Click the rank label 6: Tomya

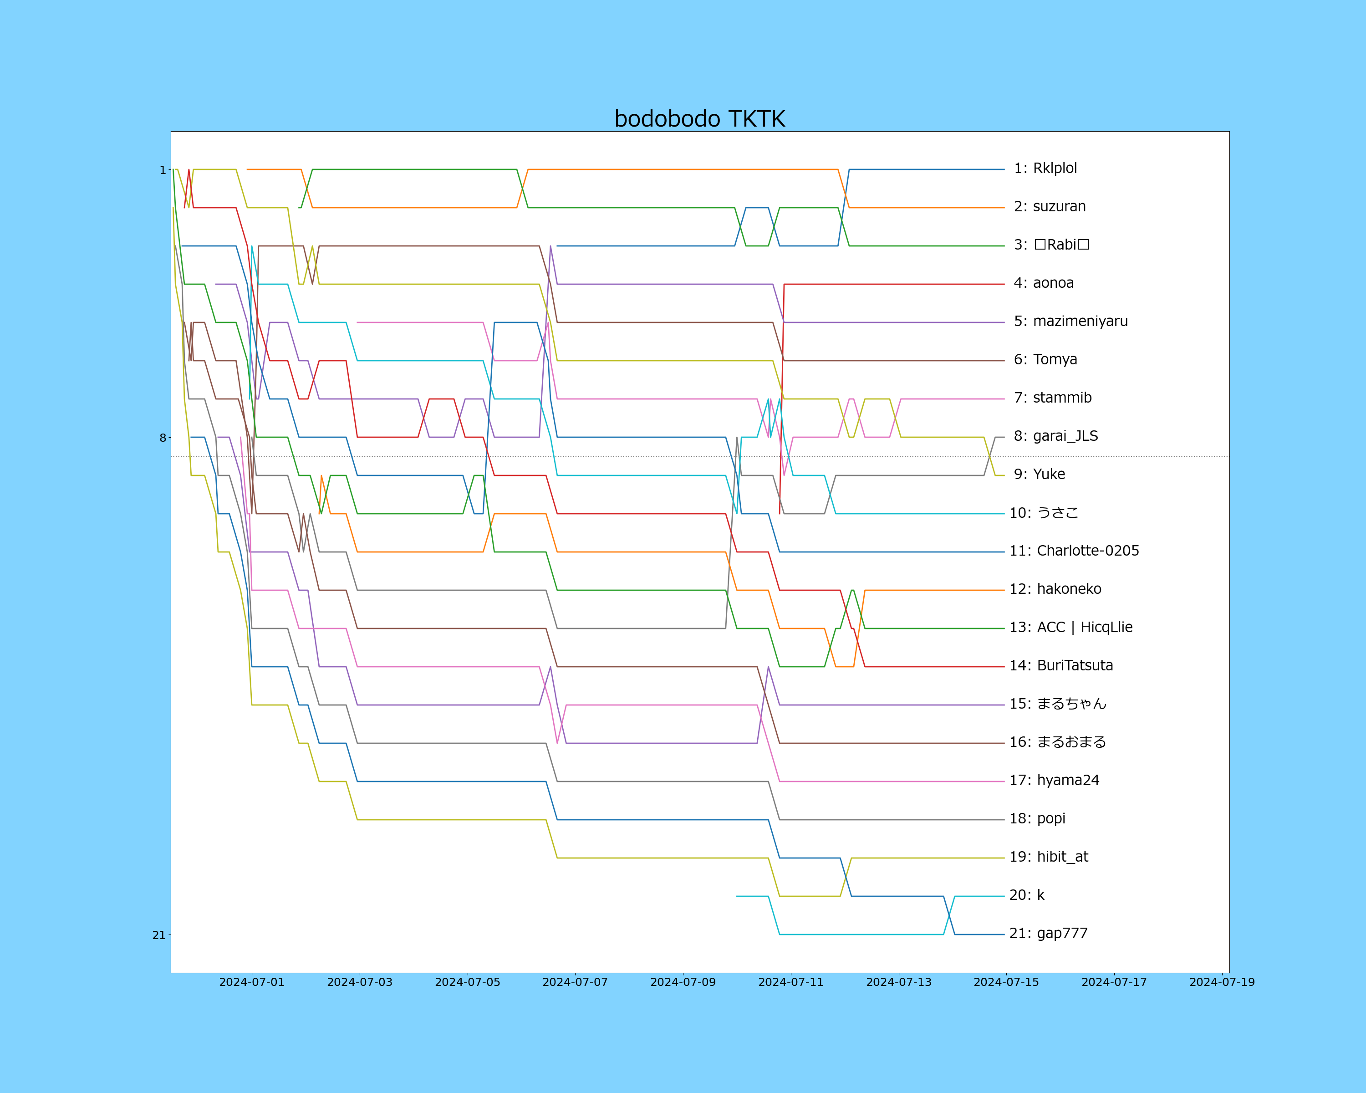point(1045,360)
